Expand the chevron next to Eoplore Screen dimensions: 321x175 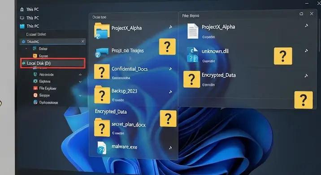pos(80,81)
